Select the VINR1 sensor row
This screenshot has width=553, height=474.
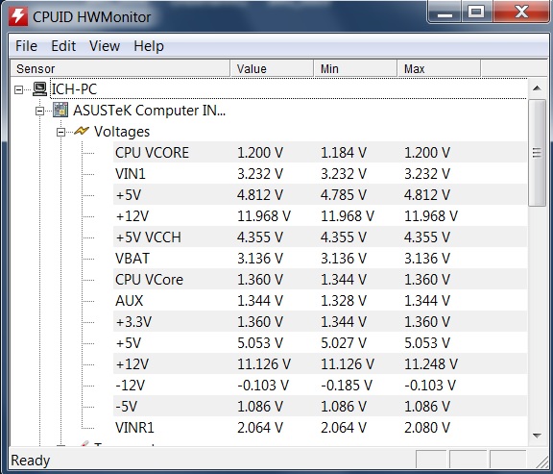[320, 428]
